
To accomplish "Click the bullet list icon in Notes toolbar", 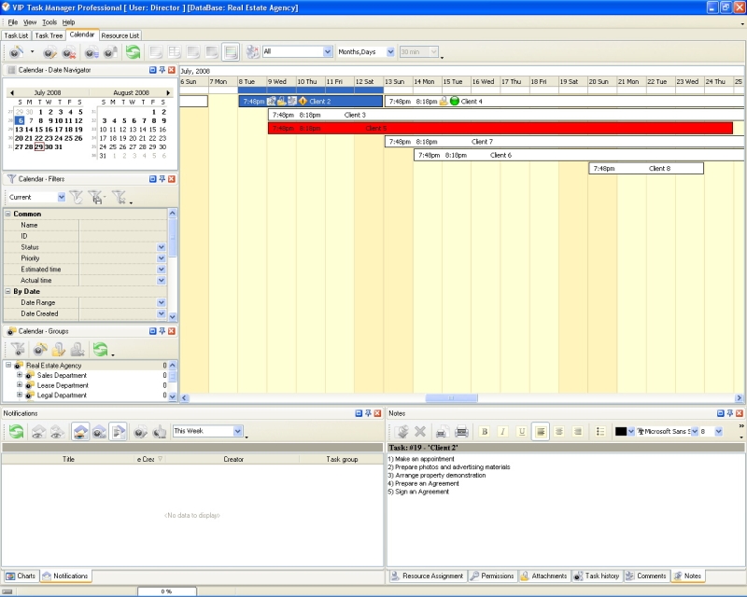I will point(599,432).
